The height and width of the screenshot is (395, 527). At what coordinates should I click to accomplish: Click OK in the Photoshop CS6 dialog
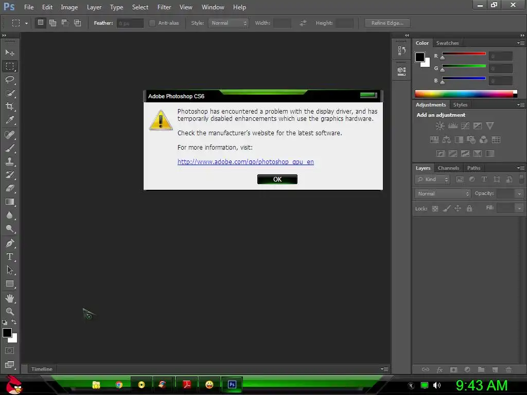tap(277, 179)
